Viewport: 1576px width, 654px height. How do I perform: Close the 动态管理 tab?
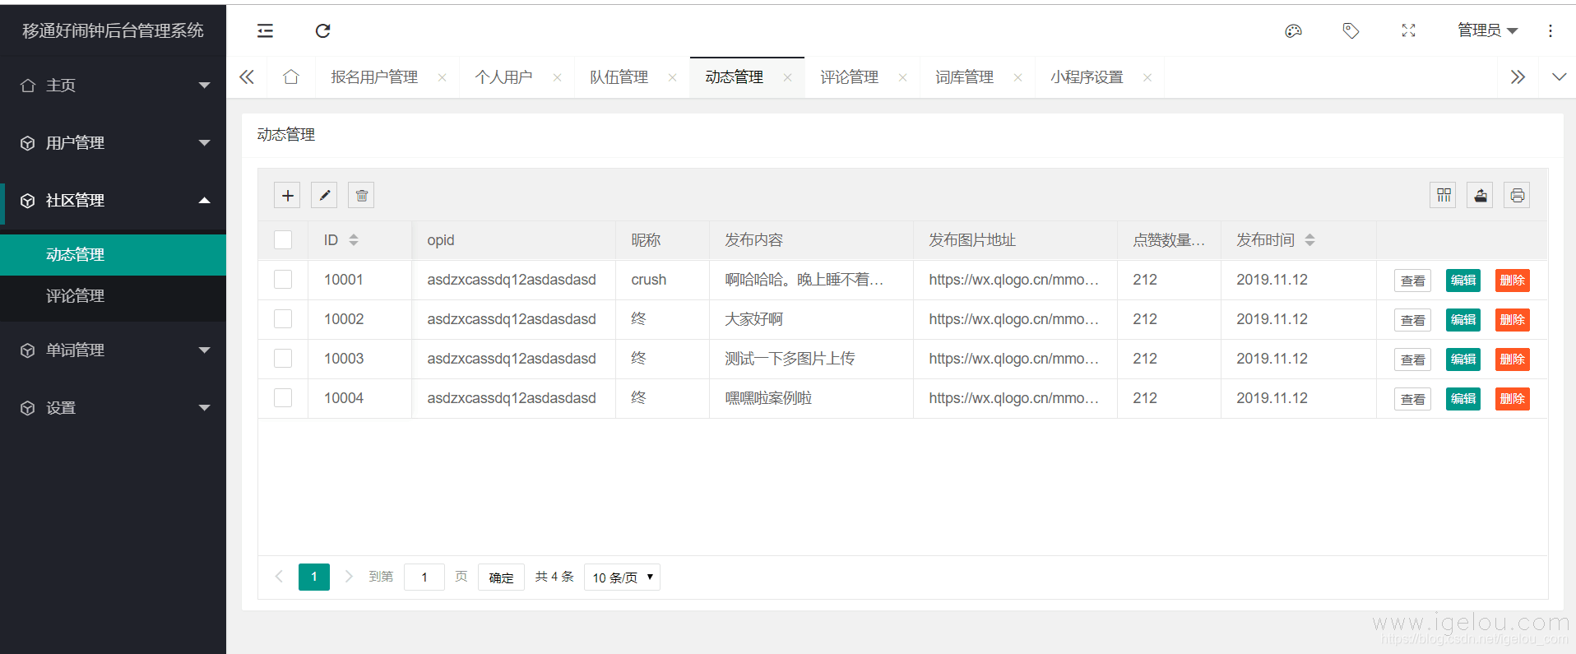(787, 77)
